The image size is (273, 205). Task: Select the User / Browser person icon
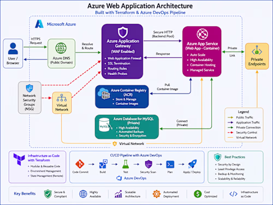13,48
